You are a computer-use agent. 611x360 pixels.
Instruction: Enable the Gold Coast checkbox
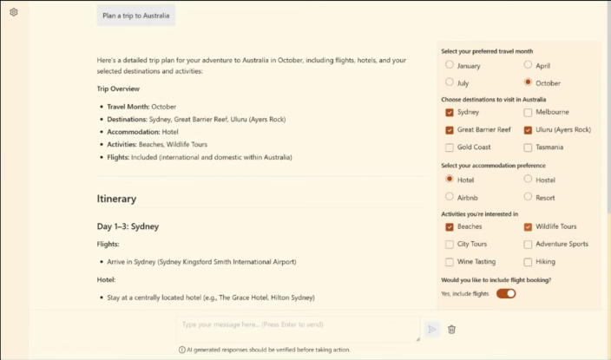(450, 147)
